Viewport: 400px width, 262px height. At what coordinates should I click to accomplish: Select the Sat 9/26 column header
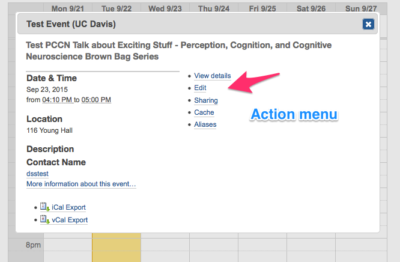click(311, 8)
